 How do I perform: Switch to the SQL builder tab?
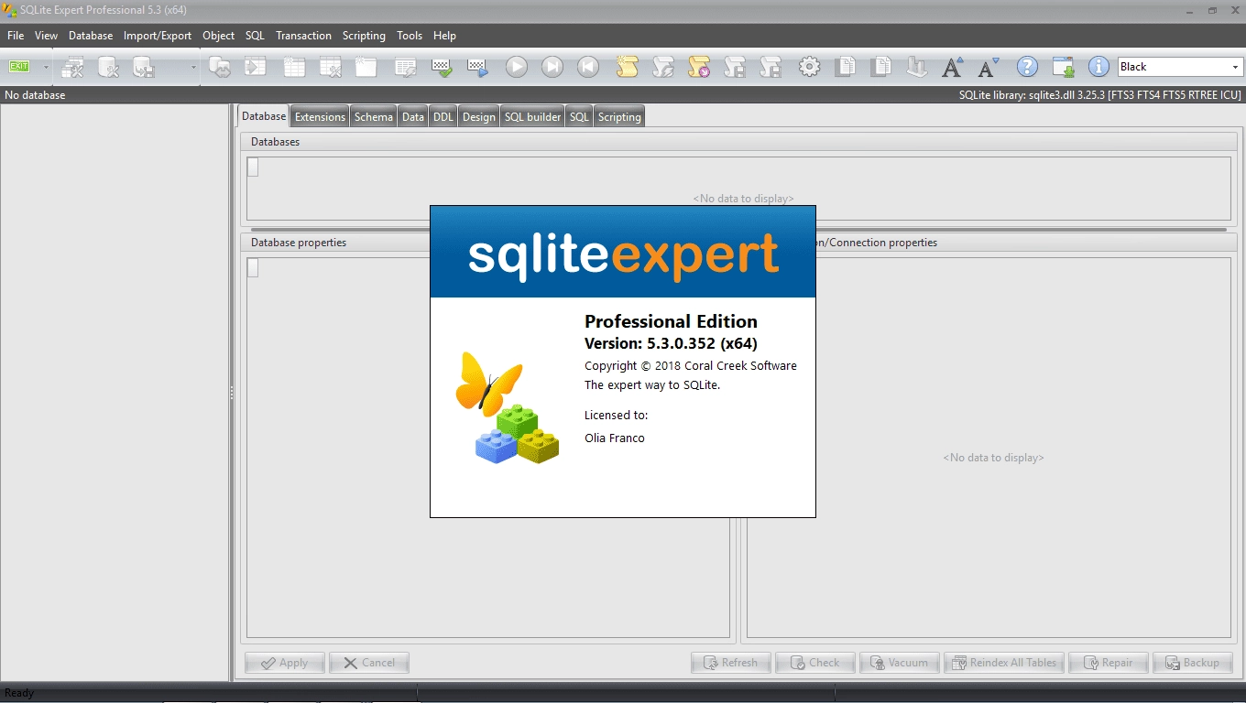[x=532, y=116]
